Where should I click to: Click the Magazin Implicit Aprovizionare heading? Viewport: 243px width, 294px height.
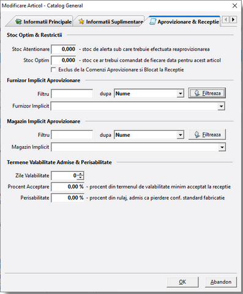43,122
